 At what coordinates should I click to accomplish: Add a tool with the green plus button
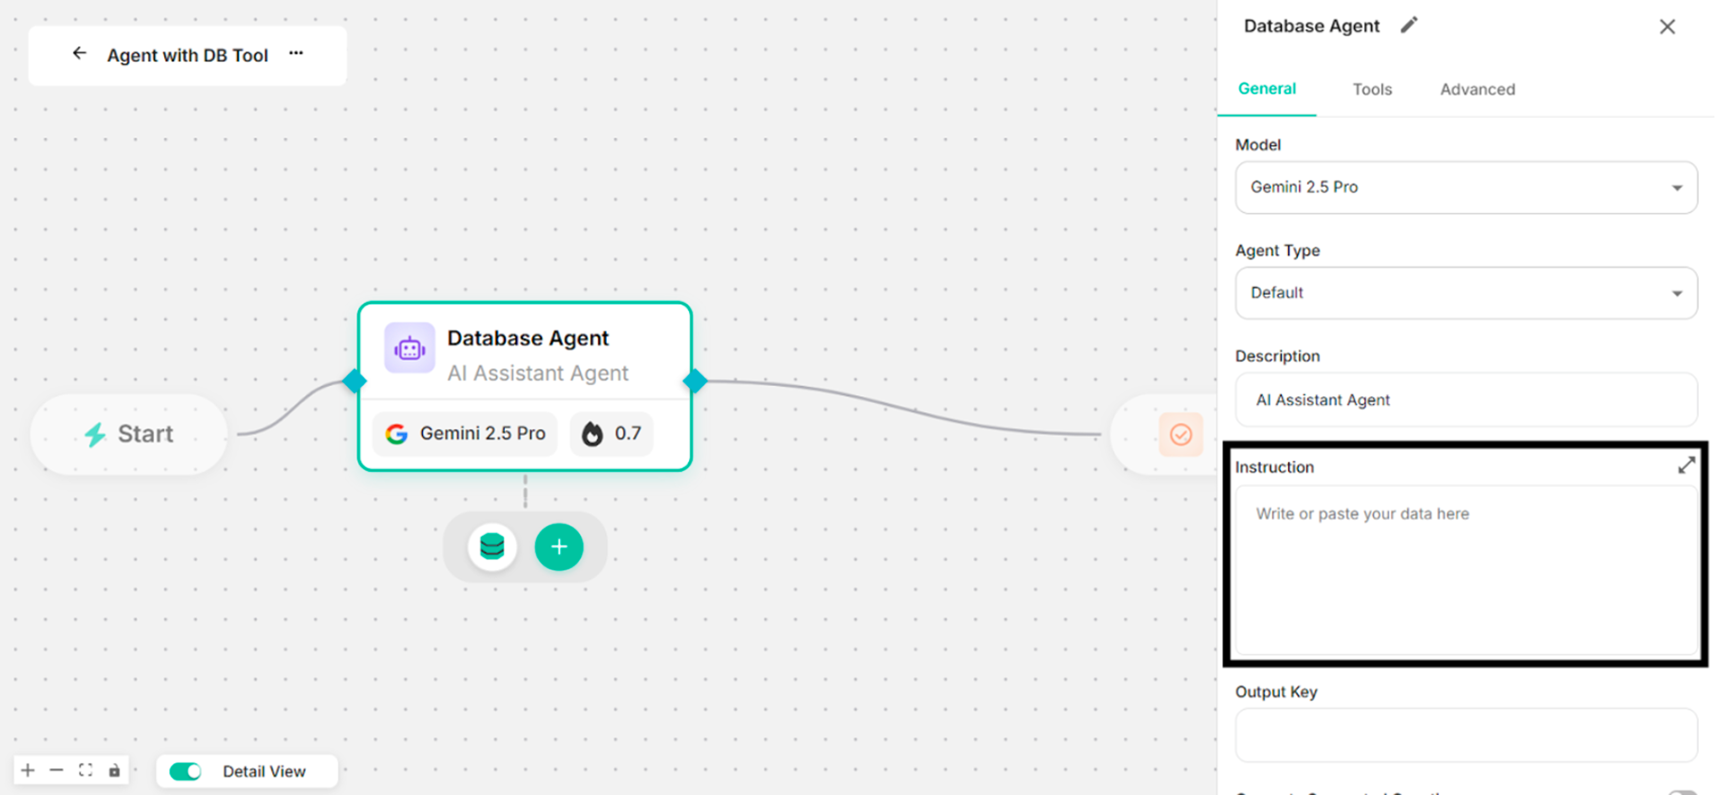pos(559,547)
